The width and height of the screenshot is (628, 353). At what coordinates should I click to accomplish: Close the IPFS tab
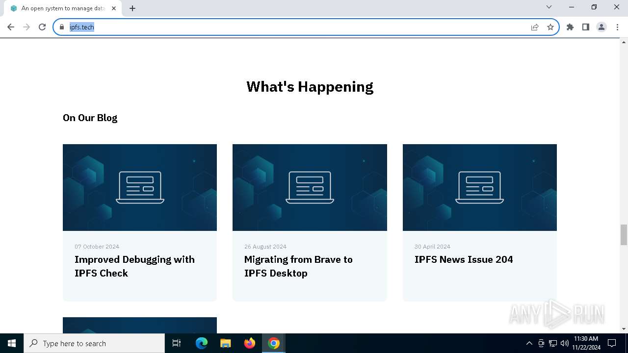114,8
